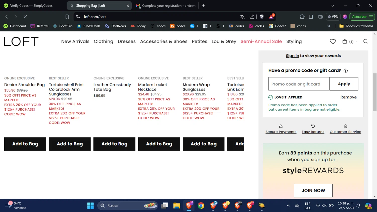
Task: Open the Dresses menu
Action: [x=127, y=41]
